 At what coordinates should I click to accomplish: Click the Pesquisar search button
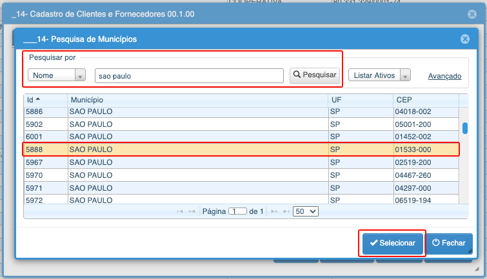pos(315,75)
